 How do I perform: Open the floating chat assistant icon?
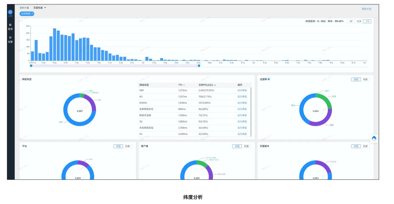(x=374, y=138)
